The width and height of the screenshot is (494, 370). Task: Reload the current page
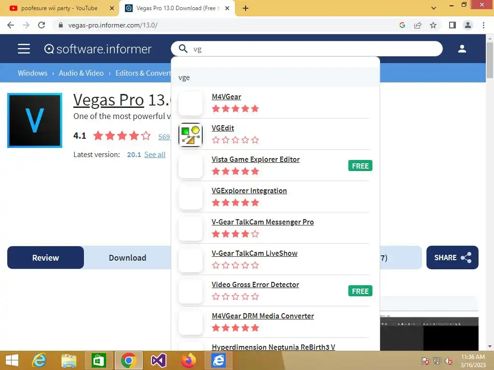click(x=41, y=25)
